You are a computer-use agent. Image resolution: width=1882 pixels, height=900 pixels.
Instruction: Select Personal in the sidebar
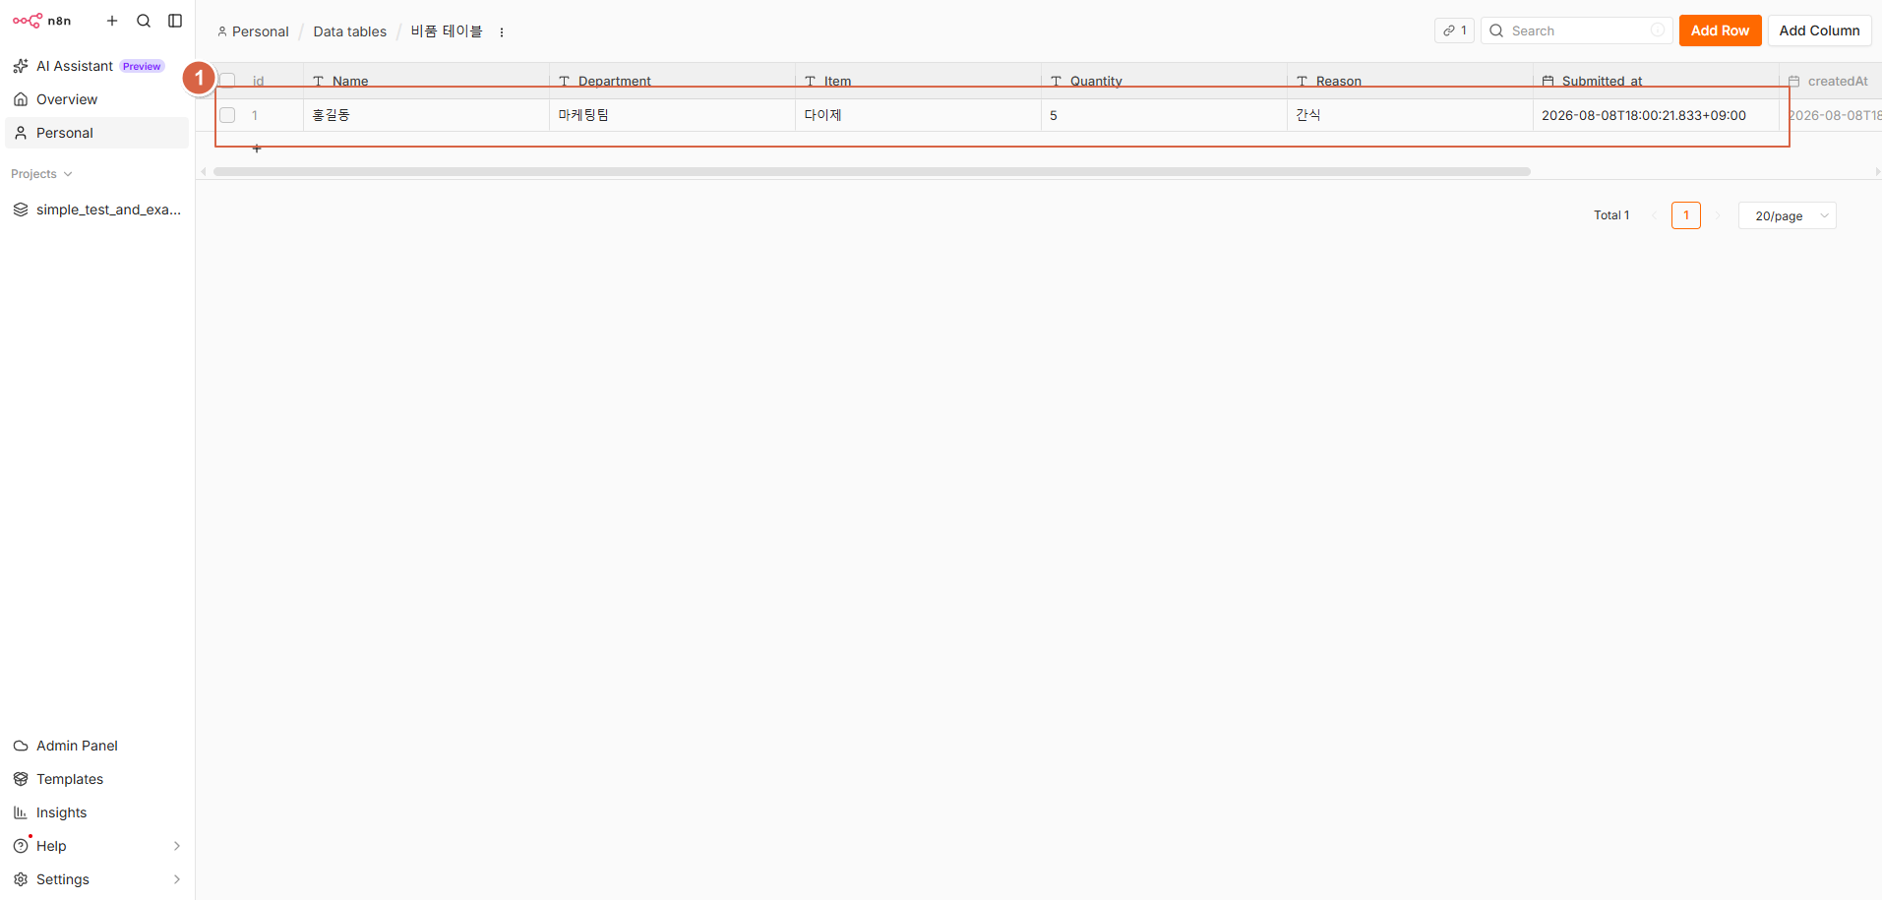tap(96, 133)
